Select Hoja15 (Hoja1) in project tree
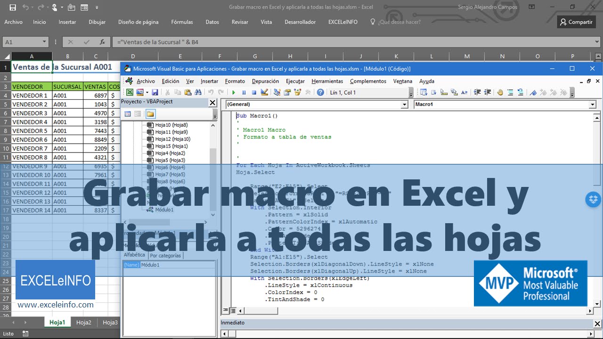Image resolution: width=603 pixels, height=339 pixels. click(x=171, y=146)
